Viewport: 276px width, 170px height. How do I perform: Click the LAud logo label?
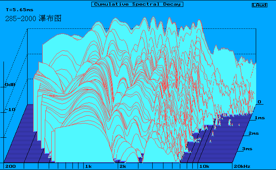click(x=260, y=5)
